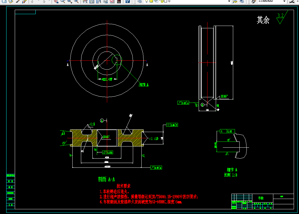299x214 pixels.
Task: Expand the redo history dropdown arrow
Action: 49,1
